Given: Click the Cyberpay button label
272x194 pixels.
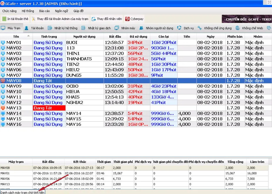Looking at the screenshot, I should [x=137, y=19].
